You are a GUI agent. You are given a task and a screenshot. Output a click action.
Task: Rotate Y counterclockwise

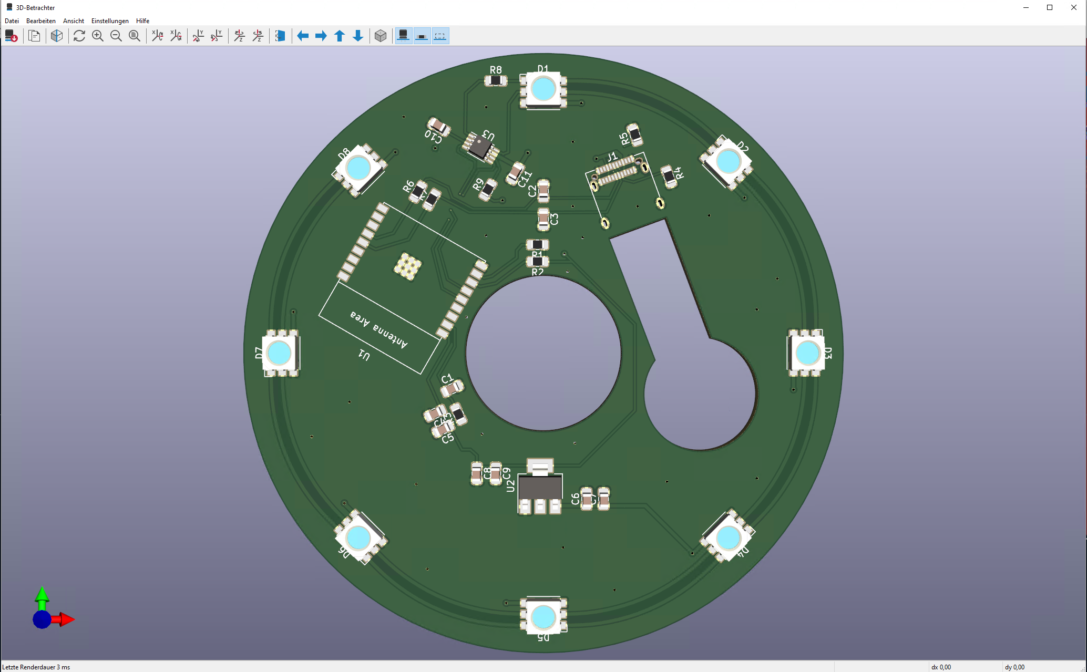pos(217,36)
